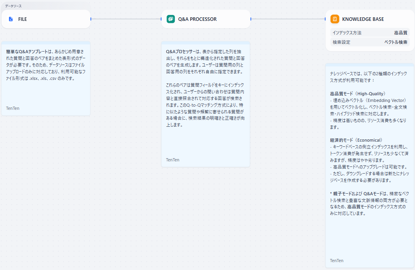
Task: Select the edge connecting FILE to Q&A Processor
Action: tap(126, 19)
